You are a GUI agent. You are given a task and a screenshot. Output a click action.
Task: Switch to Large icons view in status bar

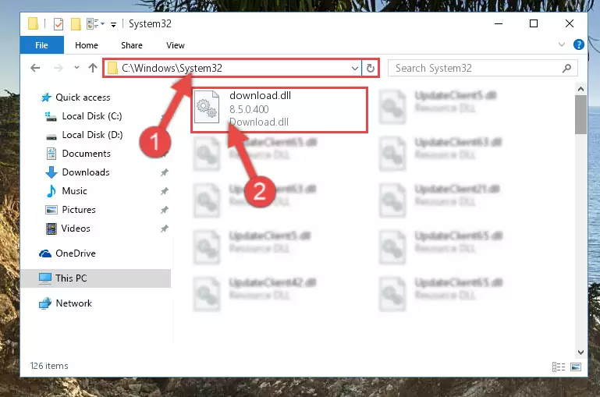point(576,367)
